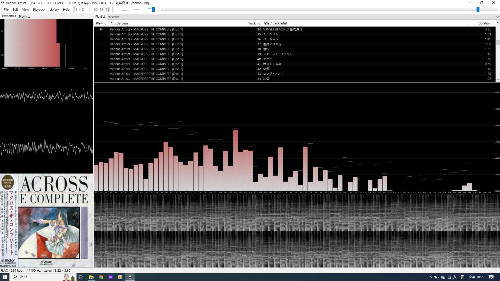Click the seek bar position handle
The height and width of the screenshot is (281, 500).
point(478,10)
